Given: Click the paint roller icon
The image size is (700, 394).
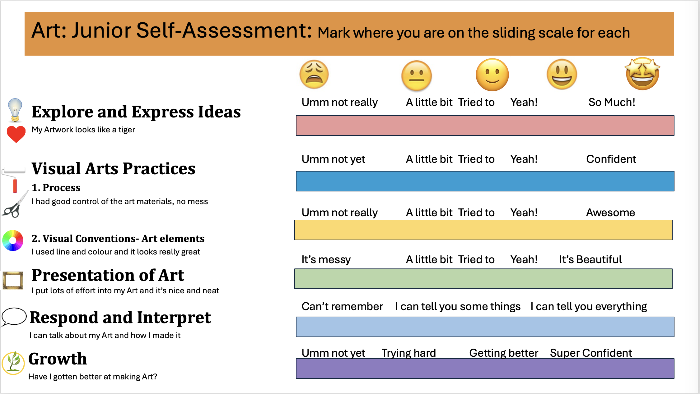Looking at the screenshot, I should 14,181.
